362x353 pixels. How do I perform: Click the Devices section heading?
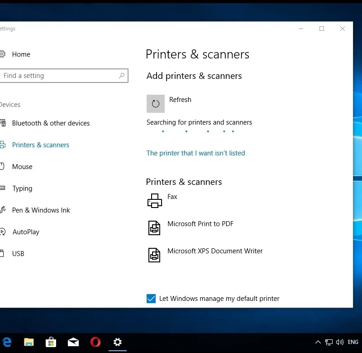[10, 105]
